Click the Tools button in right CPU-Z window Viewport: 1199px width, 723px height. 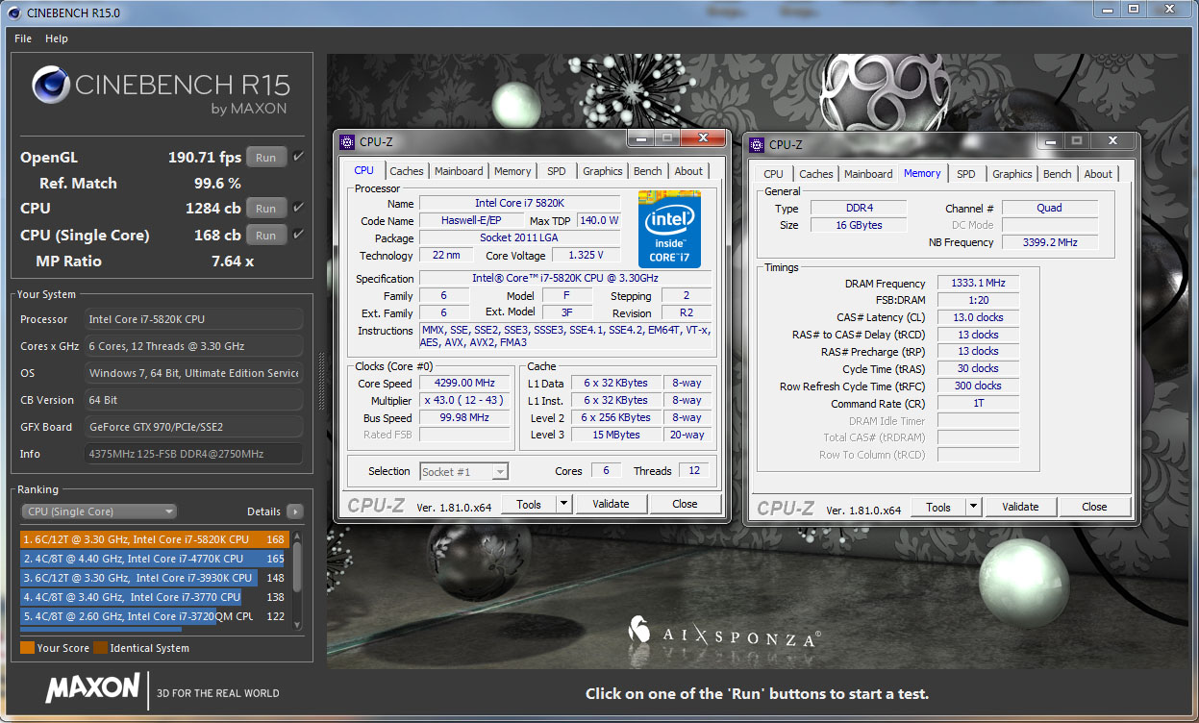point(938,507)
